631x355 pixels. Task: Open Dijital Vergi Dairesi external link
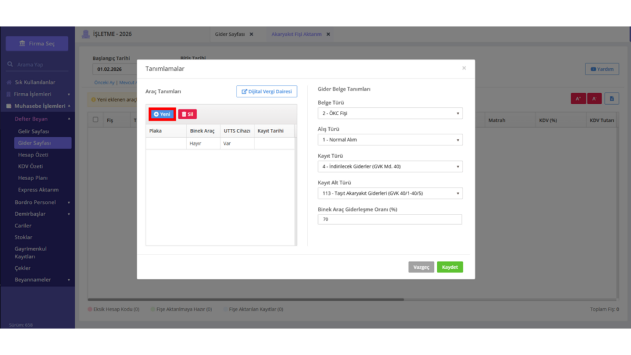[267, 91]
